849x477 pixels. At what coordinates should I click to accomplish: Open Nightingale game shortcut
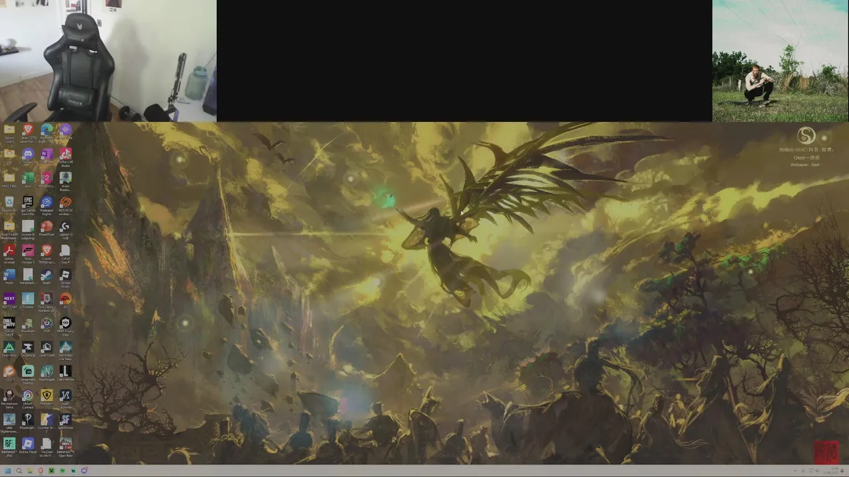pos(46,374)
